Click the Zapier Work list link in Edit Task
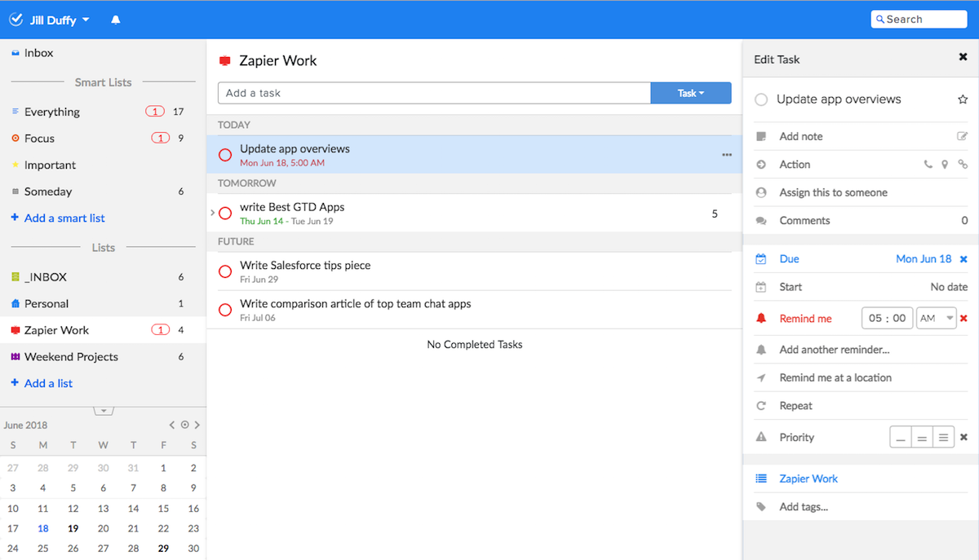Viewport: 979px width, 560px height. point(808,478)
